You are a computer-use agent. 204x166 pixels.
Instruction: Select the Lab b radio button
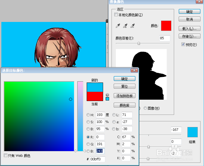[x=114, y=129]
